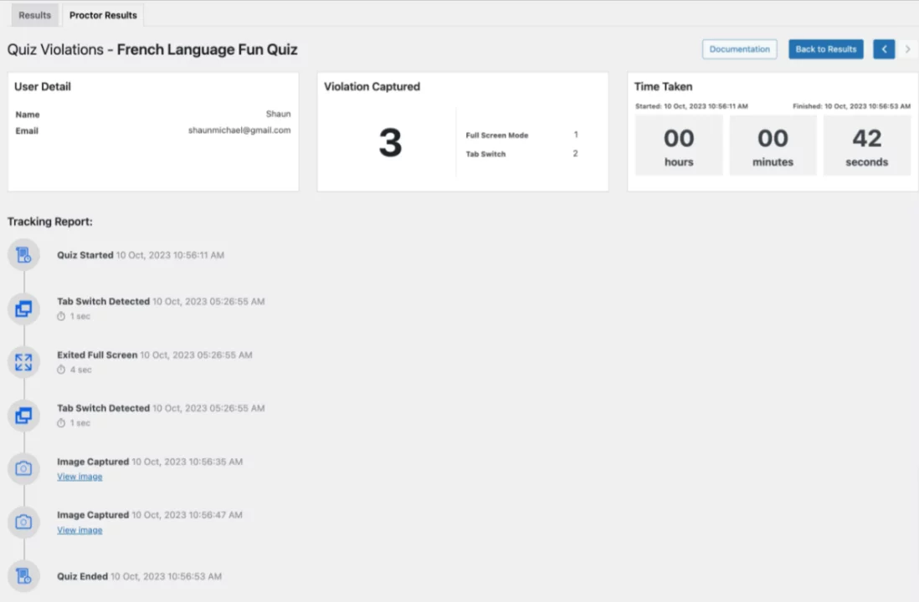Open the Documentation button
Image resolution: width=919 pixels, height=602 pixels.
[740, 49]
